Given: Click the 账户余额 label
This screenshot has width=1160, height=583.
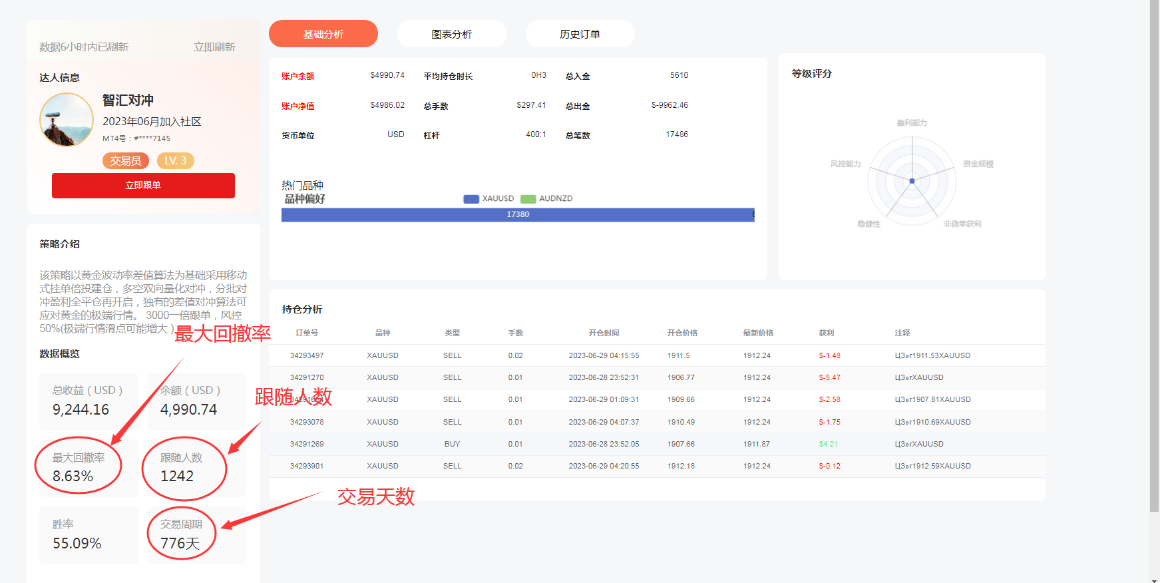Looking at the screenshot, I should tap(298, 77).
